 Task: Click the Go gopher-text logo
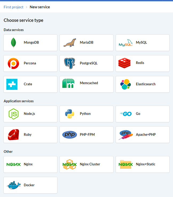[125, 114]
